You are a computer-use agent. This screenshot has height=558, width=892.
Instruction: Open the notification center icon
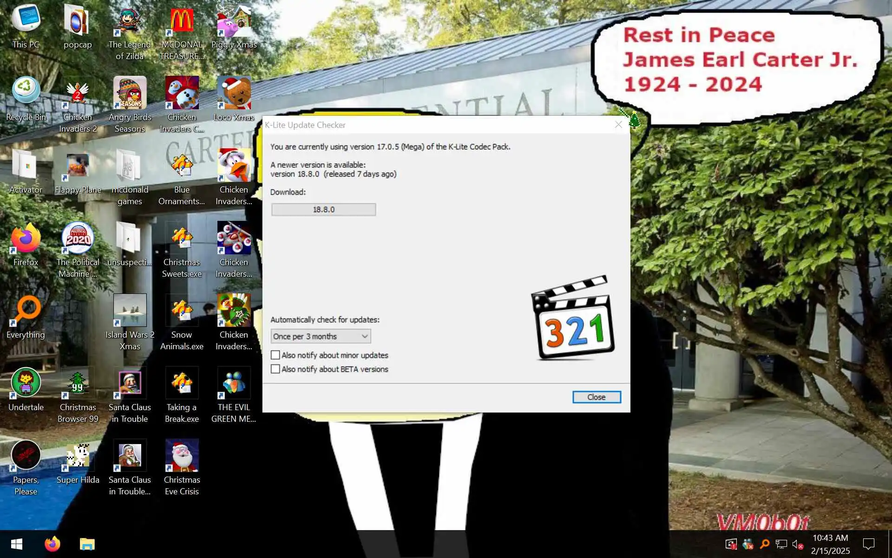[x=868, y=544]
